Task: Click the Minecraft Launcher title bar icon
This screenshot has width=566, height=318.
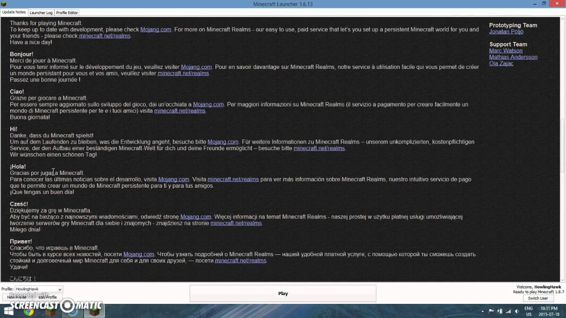Action: pyautogui.click(x=4, y=4)
